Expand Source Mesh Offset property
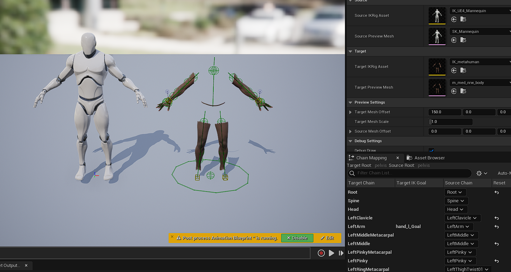Screen dimensions: 511x272 tap(350, 131)
